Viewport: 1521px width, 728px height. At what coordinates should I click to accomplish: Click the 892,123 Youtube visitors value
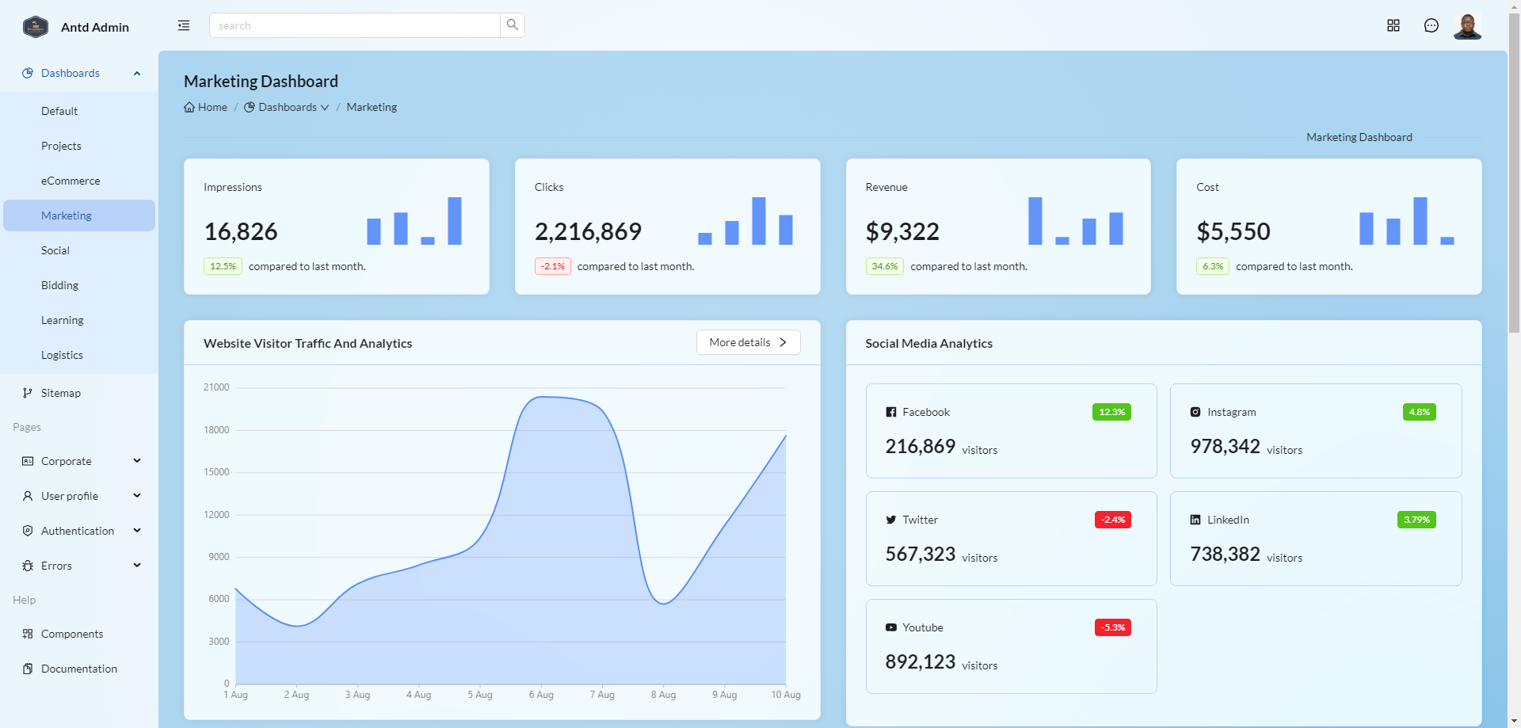point(921,661)
